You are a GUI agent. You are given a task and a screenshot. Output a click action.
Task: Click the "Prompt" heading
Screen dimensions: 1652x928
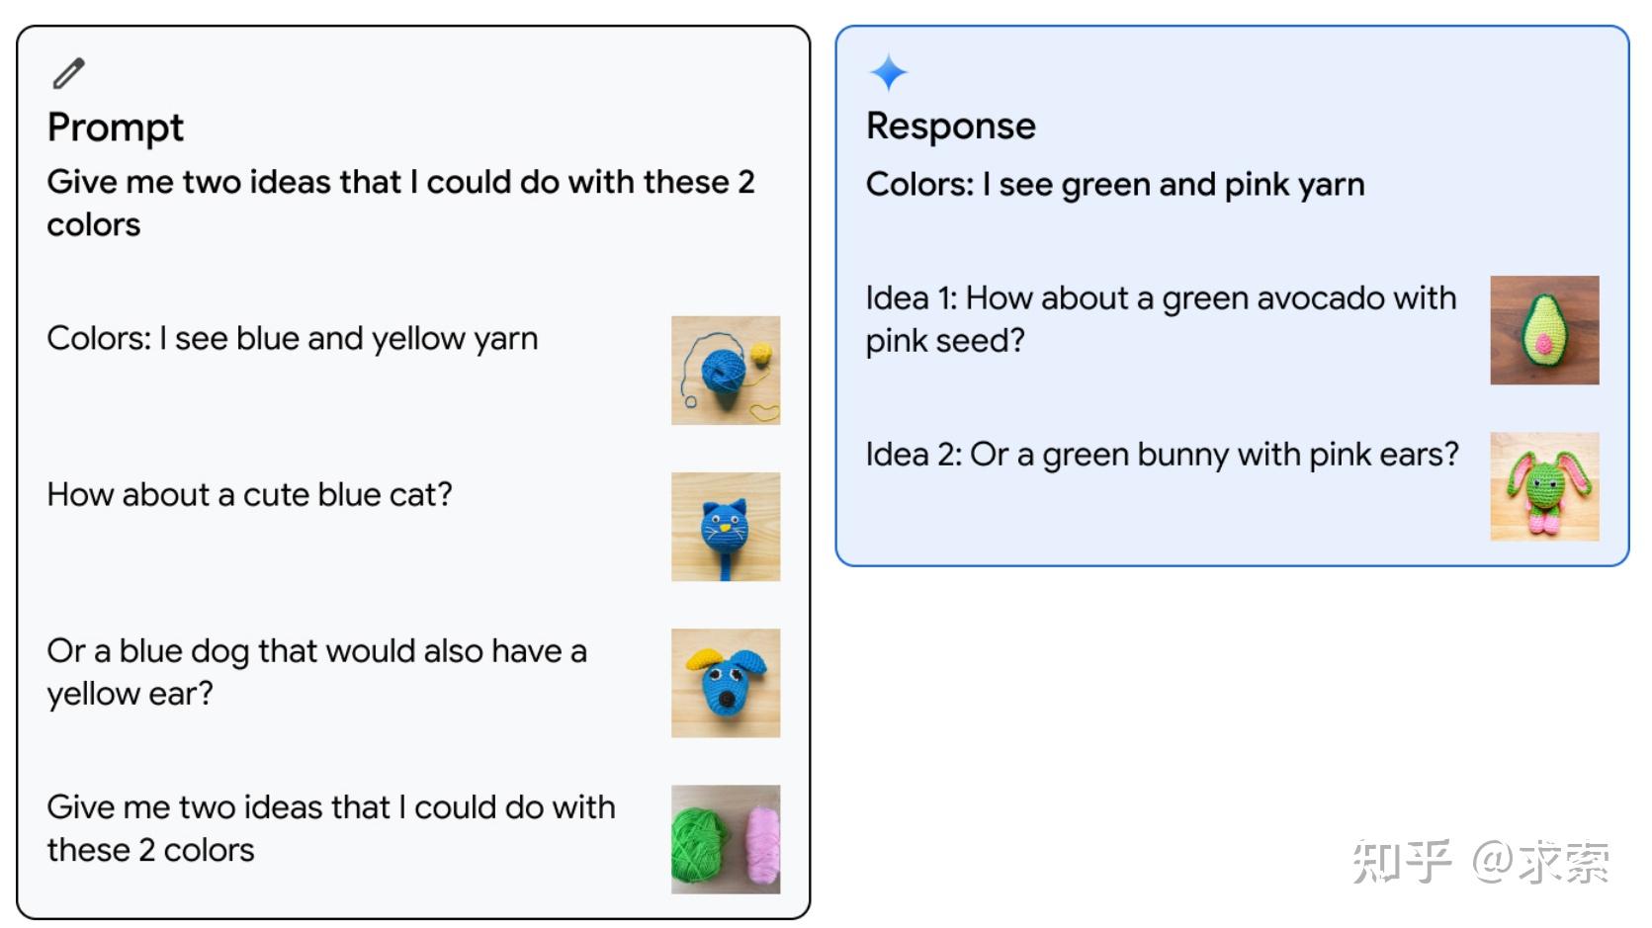pyautogui.click(x=116, y=127)
